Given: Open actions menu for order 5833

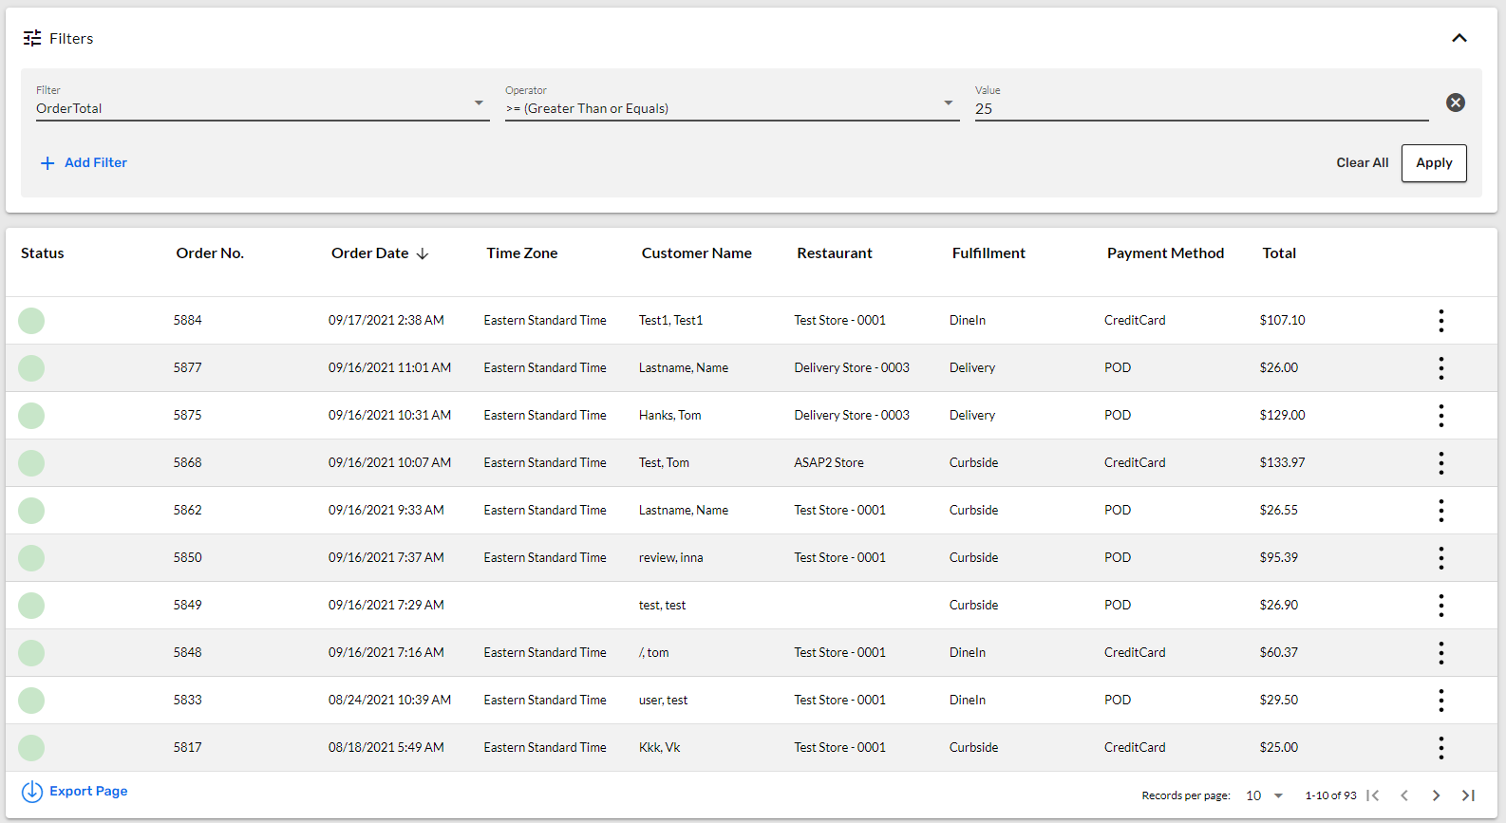Looking at the screenshot, I should coord(1441,701).
